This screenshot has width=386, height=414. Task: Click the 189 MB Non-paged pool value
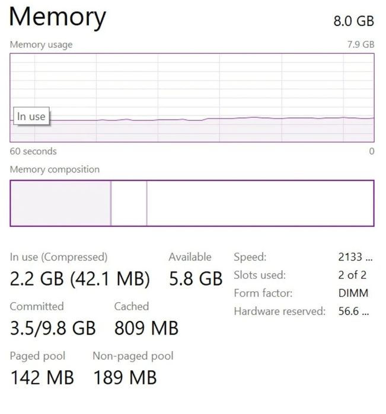click(x=125, y=377)
